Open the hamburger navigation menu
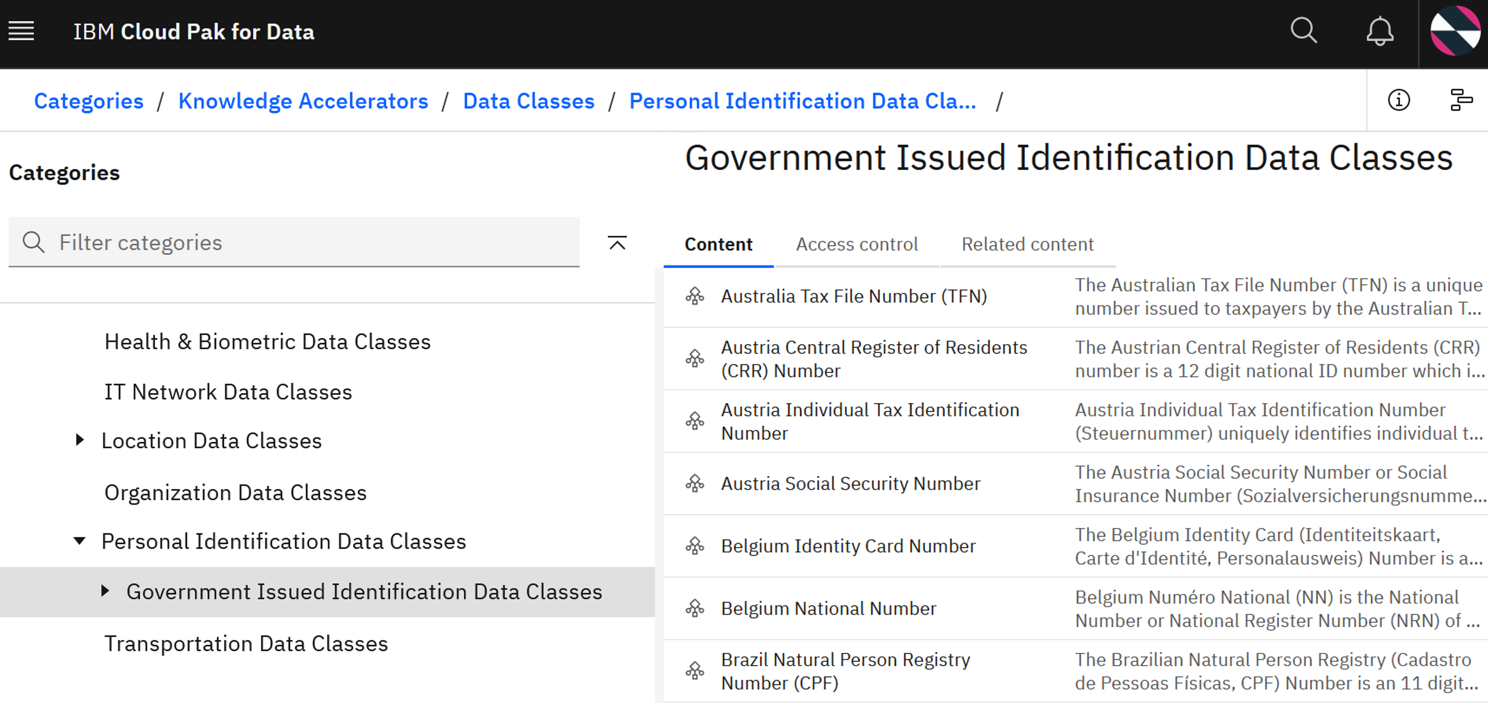 (21, 31)
